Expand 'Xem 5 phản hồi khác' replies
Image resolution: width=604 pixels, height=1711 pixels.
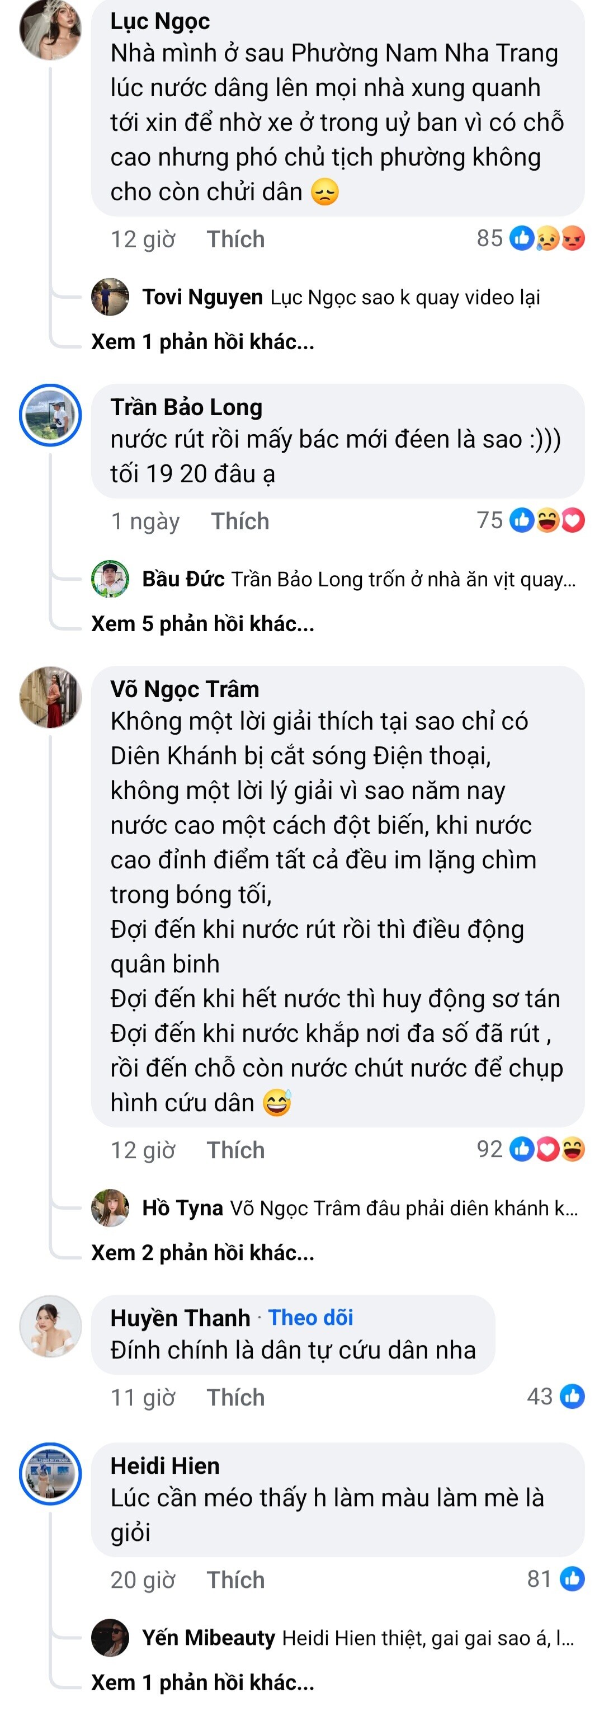coord(202,624)
